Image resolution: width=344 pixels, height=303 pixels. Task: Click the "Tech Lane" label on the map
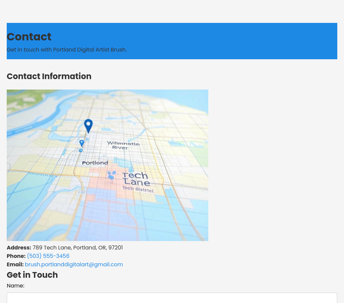[x=136, y=179]
